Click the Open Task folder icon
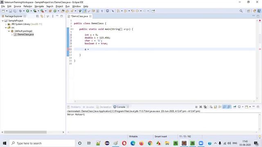Viewport: 262px width, 147px height. point(67,11)
